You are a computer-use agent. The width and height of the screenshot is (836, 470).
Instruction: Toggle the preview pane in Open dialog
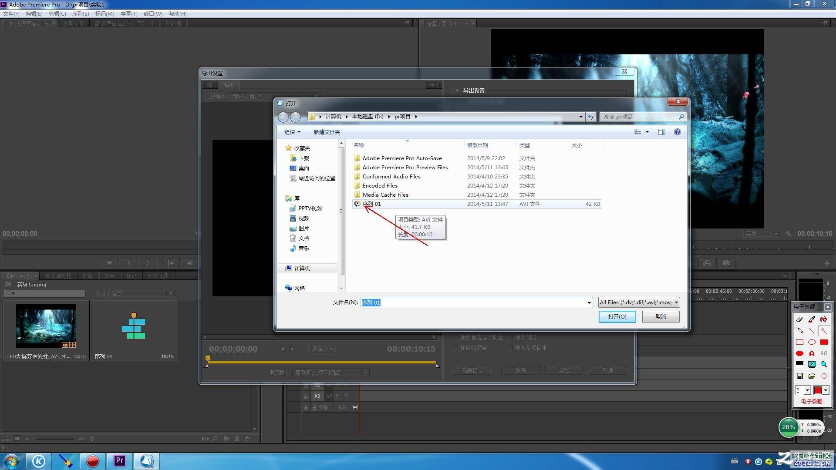(x=662, y=132)
